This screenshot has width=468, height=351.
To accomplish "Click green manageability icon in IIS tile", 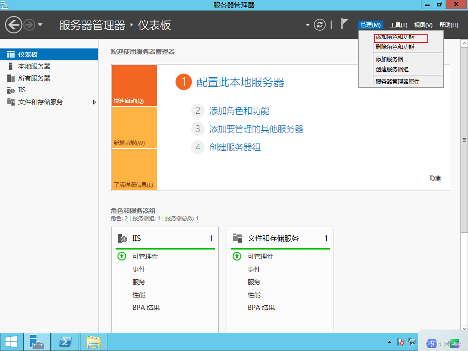I will [x=122, y=256].
